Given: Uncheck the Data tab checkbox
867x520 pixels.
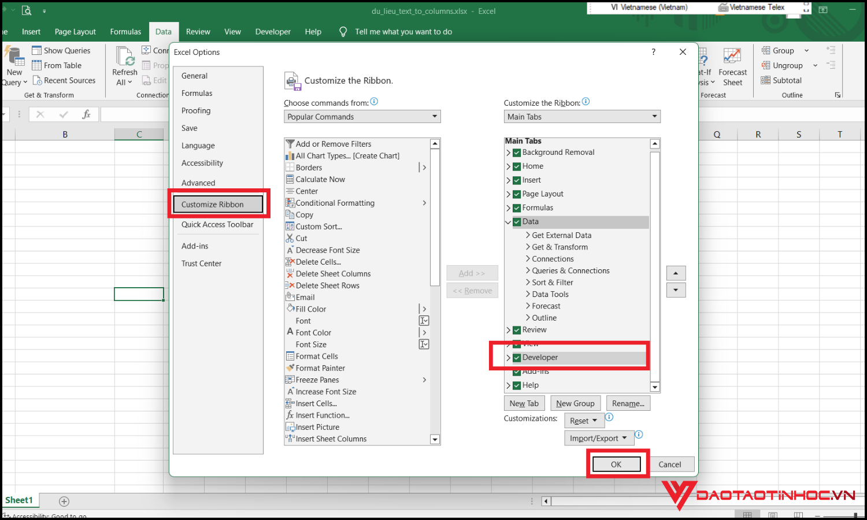Looking at the screenshot, I should tap(517, 222).
